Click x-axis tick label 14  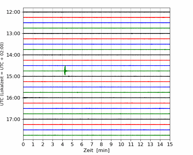160,144
